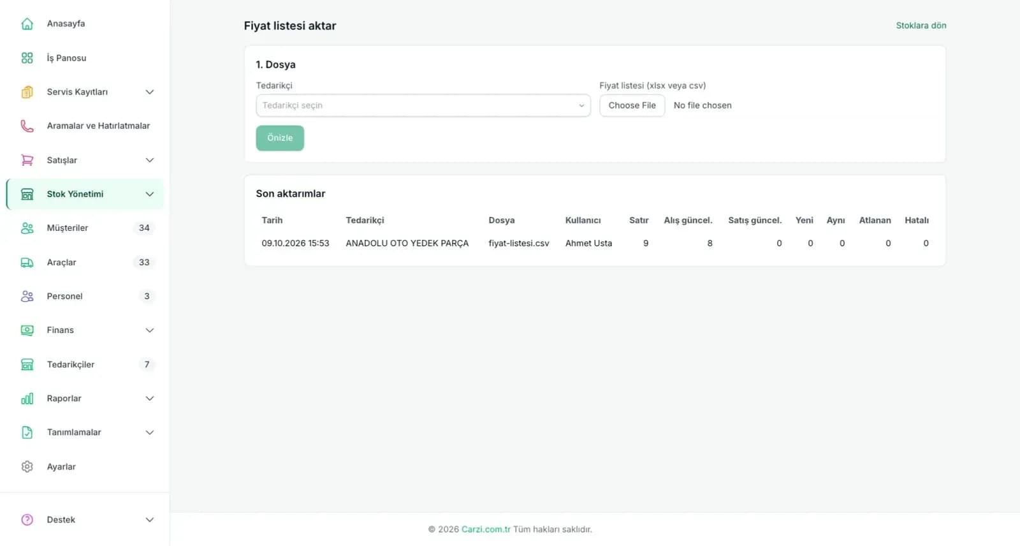Click the Choose File button

[x=632, y=105]
